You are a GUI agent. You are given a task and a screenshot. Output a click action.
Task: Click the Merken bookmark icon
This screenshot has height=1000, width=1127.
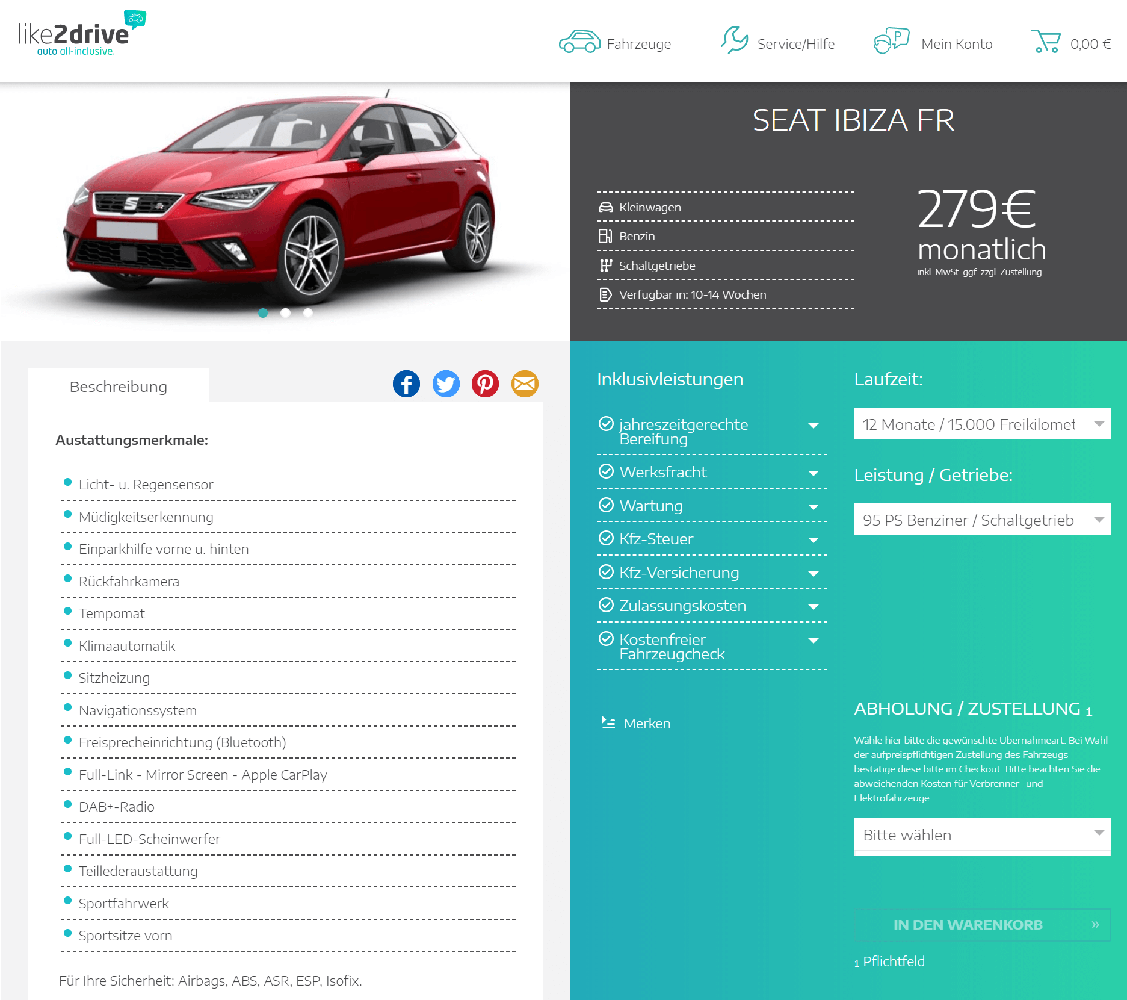(x=608, y=722)
